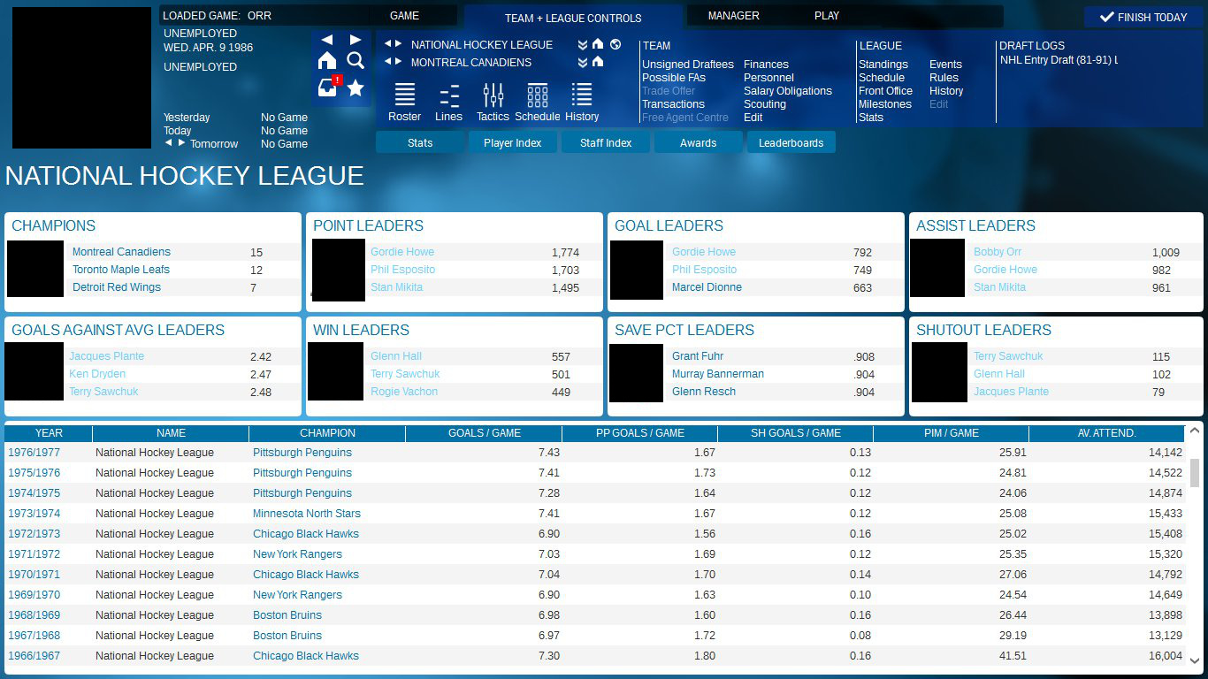This screenshot has height=679, width=1208.
Task: Open the Staff Index tab
Action: pos(606,142)
